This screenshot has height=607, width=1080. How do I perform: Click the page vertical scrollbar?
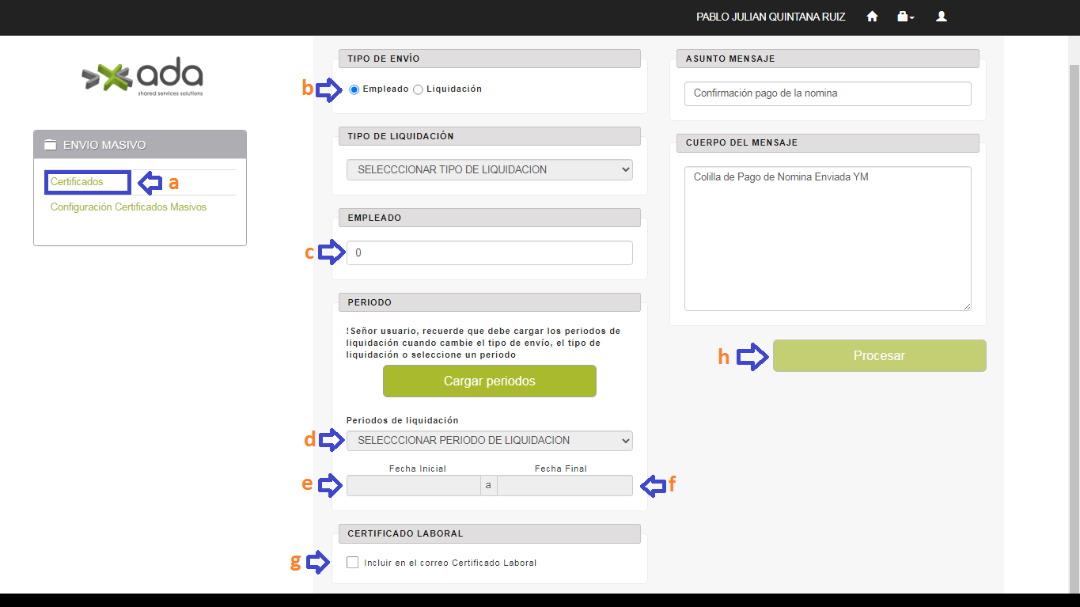tap(1074, 317)
